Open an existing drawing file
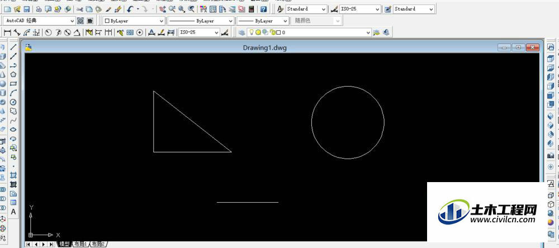Screen dimensions: 559x248 click(17, 9)
